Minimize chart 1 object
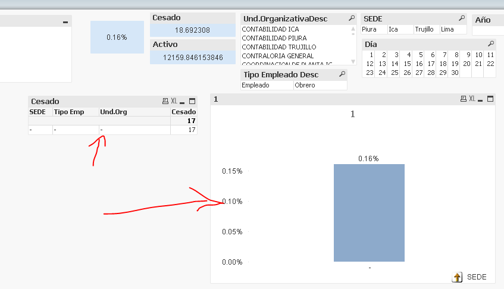The image size is (504, 289). pos(480,99)
